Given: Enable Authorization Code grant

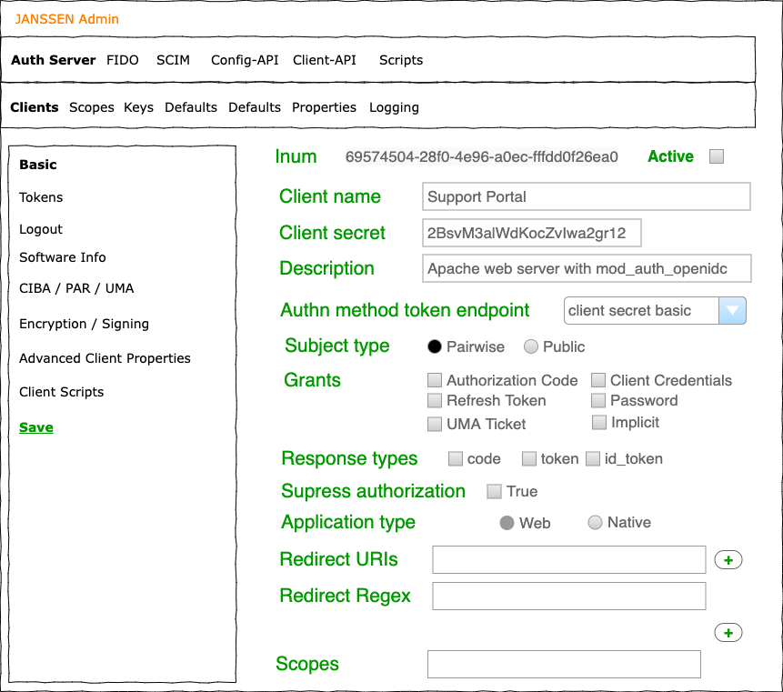Looking at the screenshot, I should click(435, 380).
